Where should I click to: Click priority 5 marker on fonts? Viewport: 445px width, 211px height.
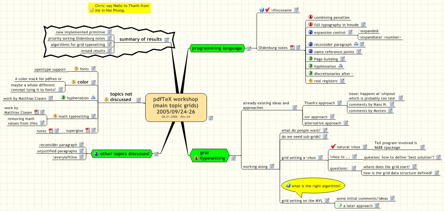[x=76, y=69]
